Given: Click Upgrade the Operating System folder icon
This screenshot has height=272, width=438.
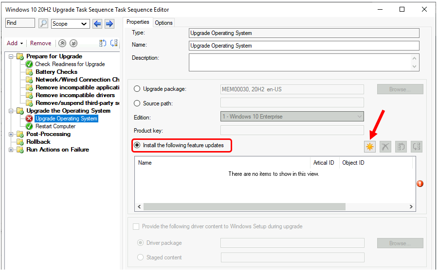Looking at the screenshot, I should tap(20, 111).
